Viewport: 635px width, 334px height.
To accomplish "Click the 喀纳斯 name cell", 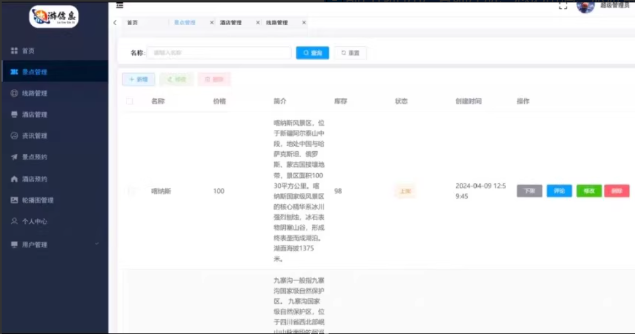I will tap(161, 191).
